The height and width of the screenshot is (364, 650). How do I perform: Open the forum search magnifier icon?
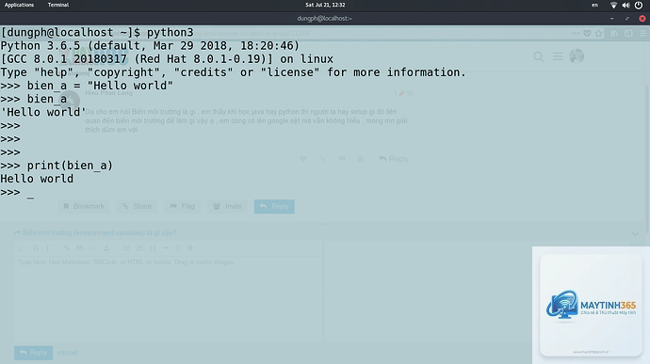point(539,56)
